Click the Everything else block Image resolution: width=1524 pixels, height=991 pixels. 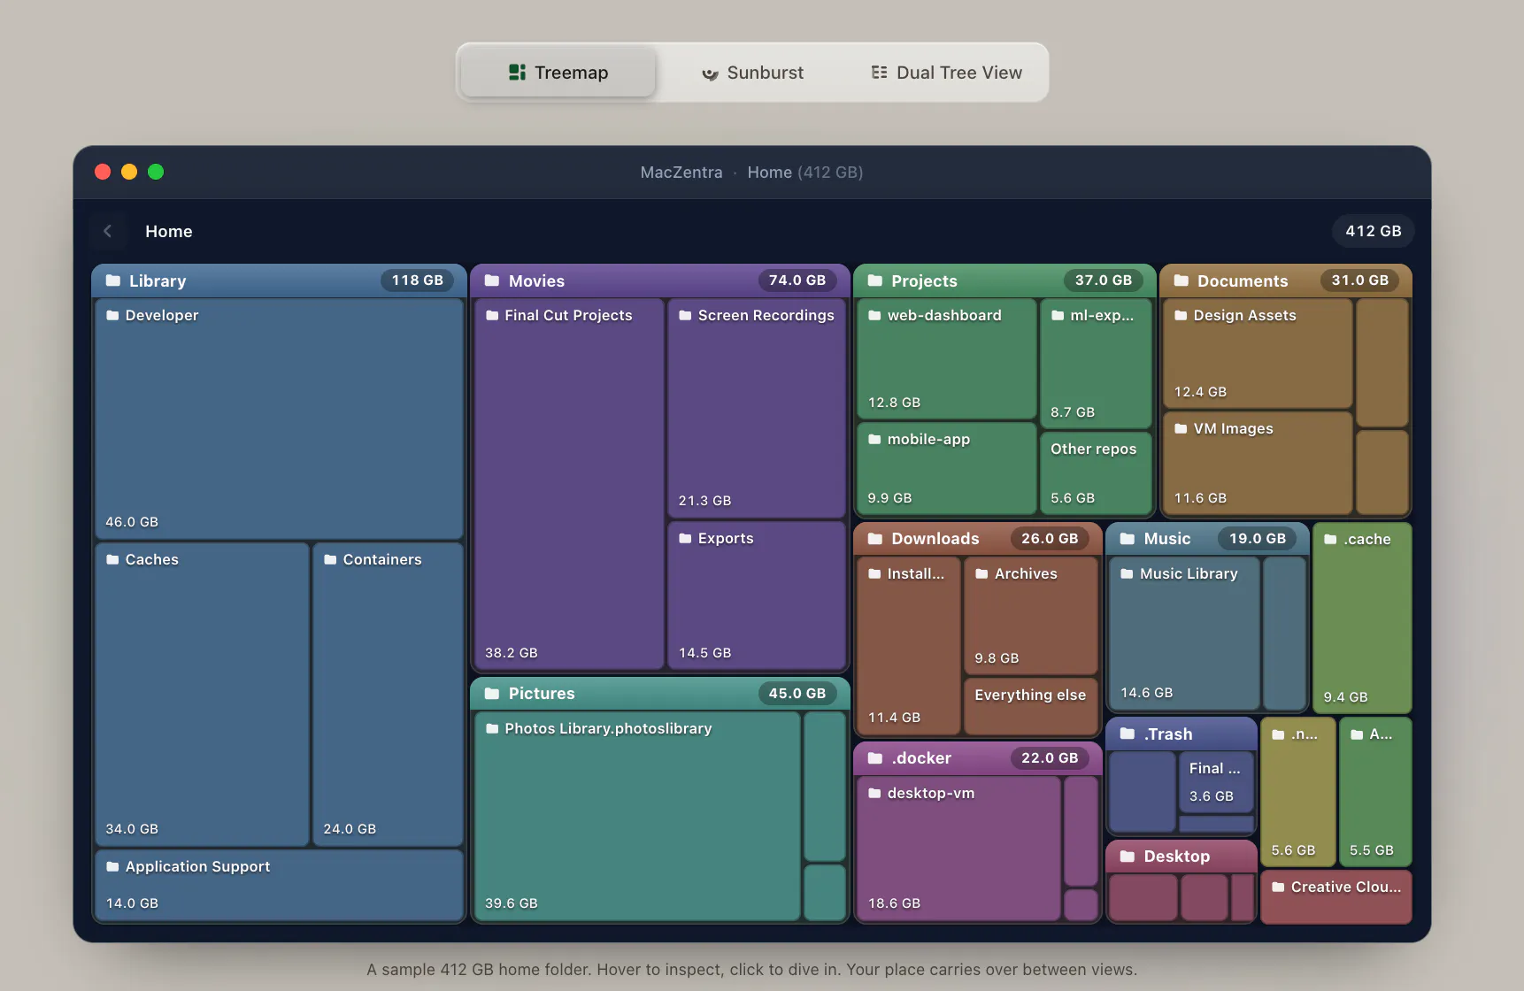tap(1031, 706)
